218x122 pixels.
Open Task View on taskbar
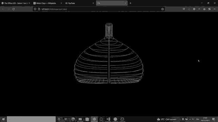[x=66, y=119]
